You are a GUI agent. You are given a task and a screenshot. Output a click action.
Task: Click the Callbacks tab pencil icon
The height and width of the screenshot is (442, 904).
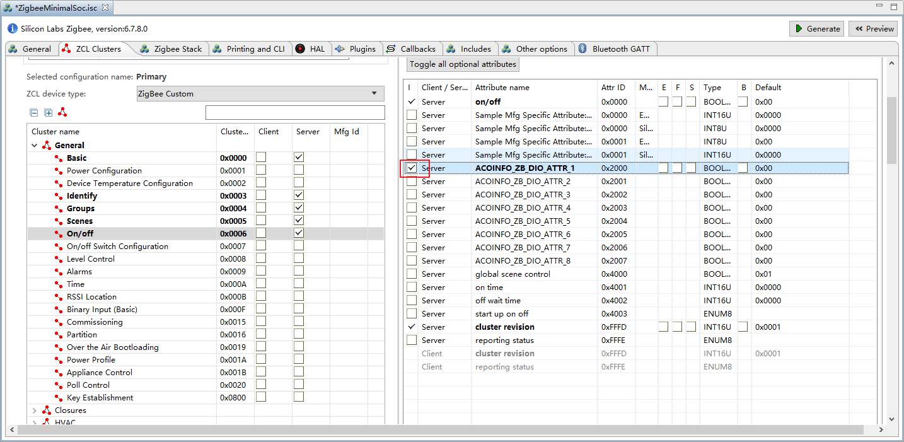coord(390,49)
